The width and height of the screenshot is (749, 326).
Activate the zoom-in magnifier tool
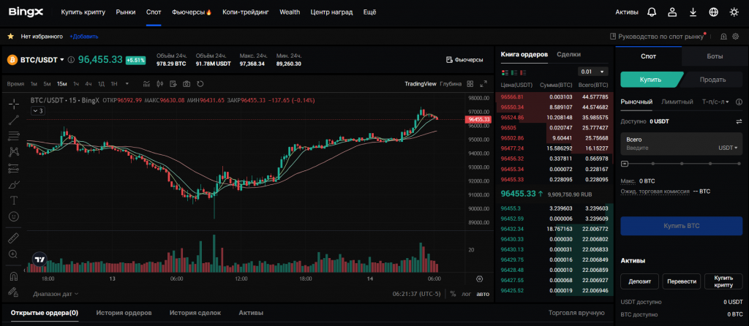click(x=14, y=254)
